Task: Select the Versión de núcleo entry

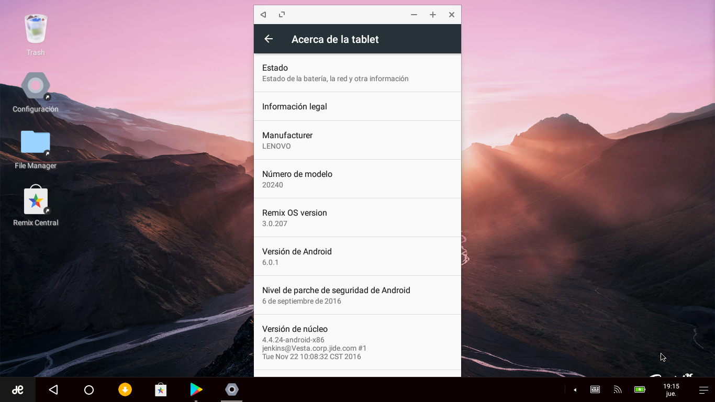Action: [357, 342]
